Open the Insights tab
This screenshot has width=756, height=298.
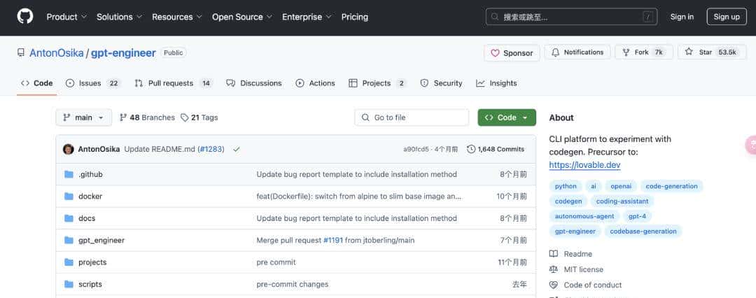pos(496,83)
